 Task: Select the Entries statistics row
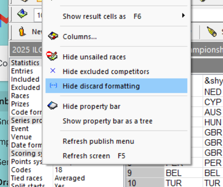26,71
